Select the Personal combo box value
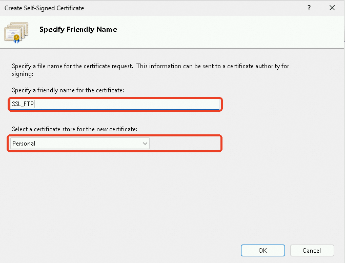345x263 pixels. pyautogui.click(x=80, y=144)
